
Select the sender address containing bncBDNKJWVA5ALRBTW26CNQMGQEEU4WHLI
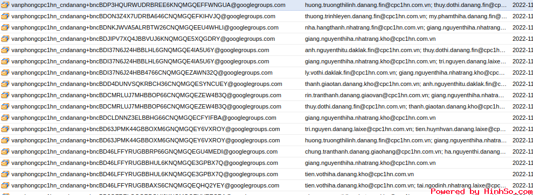click(x=145, y=27)
